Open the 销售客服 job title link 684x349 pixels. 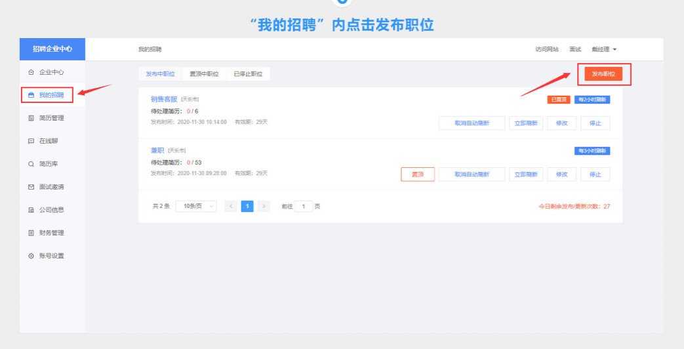pos(164,99)
